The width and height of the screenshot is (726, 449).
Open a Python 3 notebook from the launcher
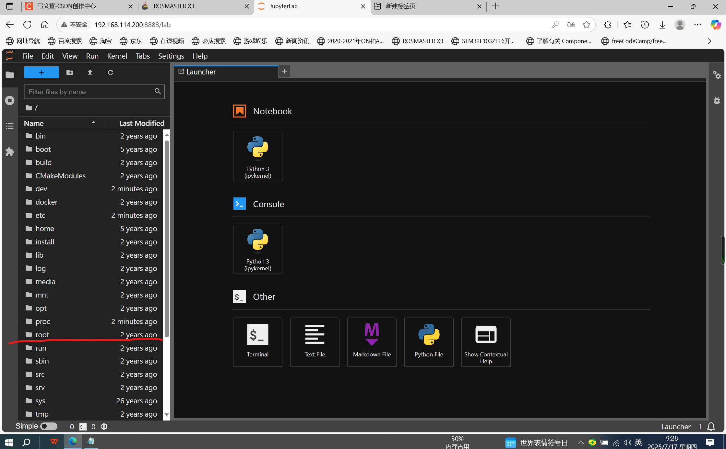pos(257,156)
